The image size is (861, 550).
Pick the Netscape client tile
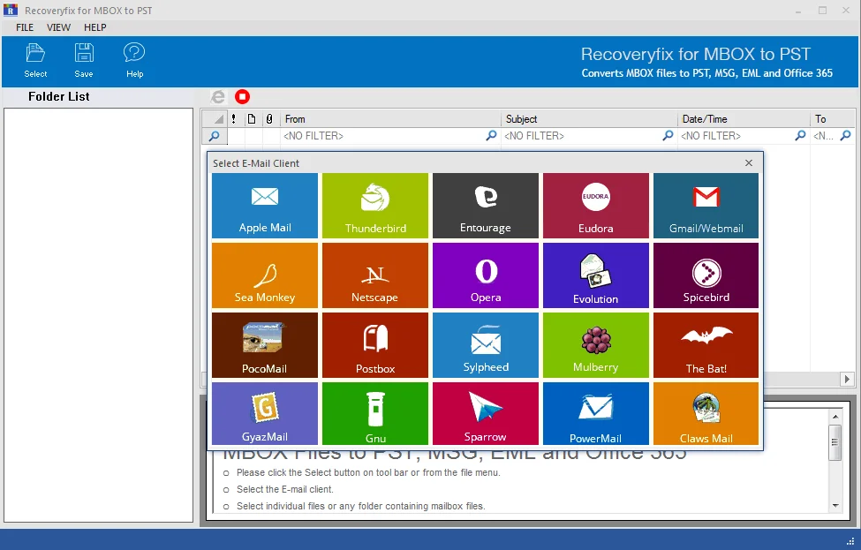click(x=375, y=275)
